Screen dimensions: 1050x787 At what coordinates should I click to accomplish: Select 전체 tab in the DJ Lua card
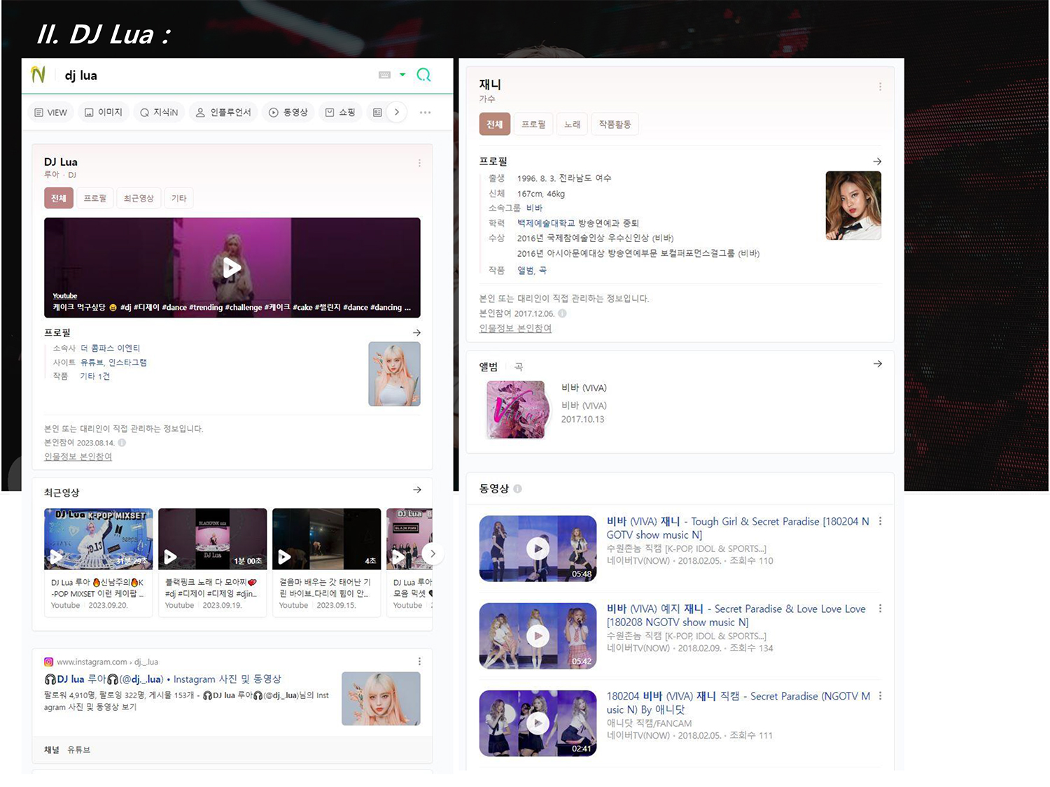point(59,198)
